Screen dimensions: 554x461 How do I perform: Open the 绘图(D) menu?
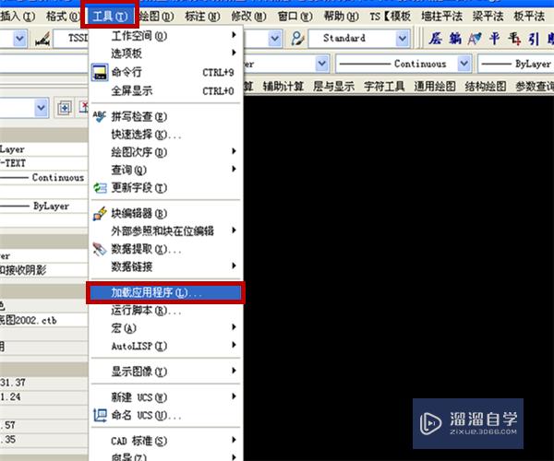pyautogui.click(x=156, y=17)
